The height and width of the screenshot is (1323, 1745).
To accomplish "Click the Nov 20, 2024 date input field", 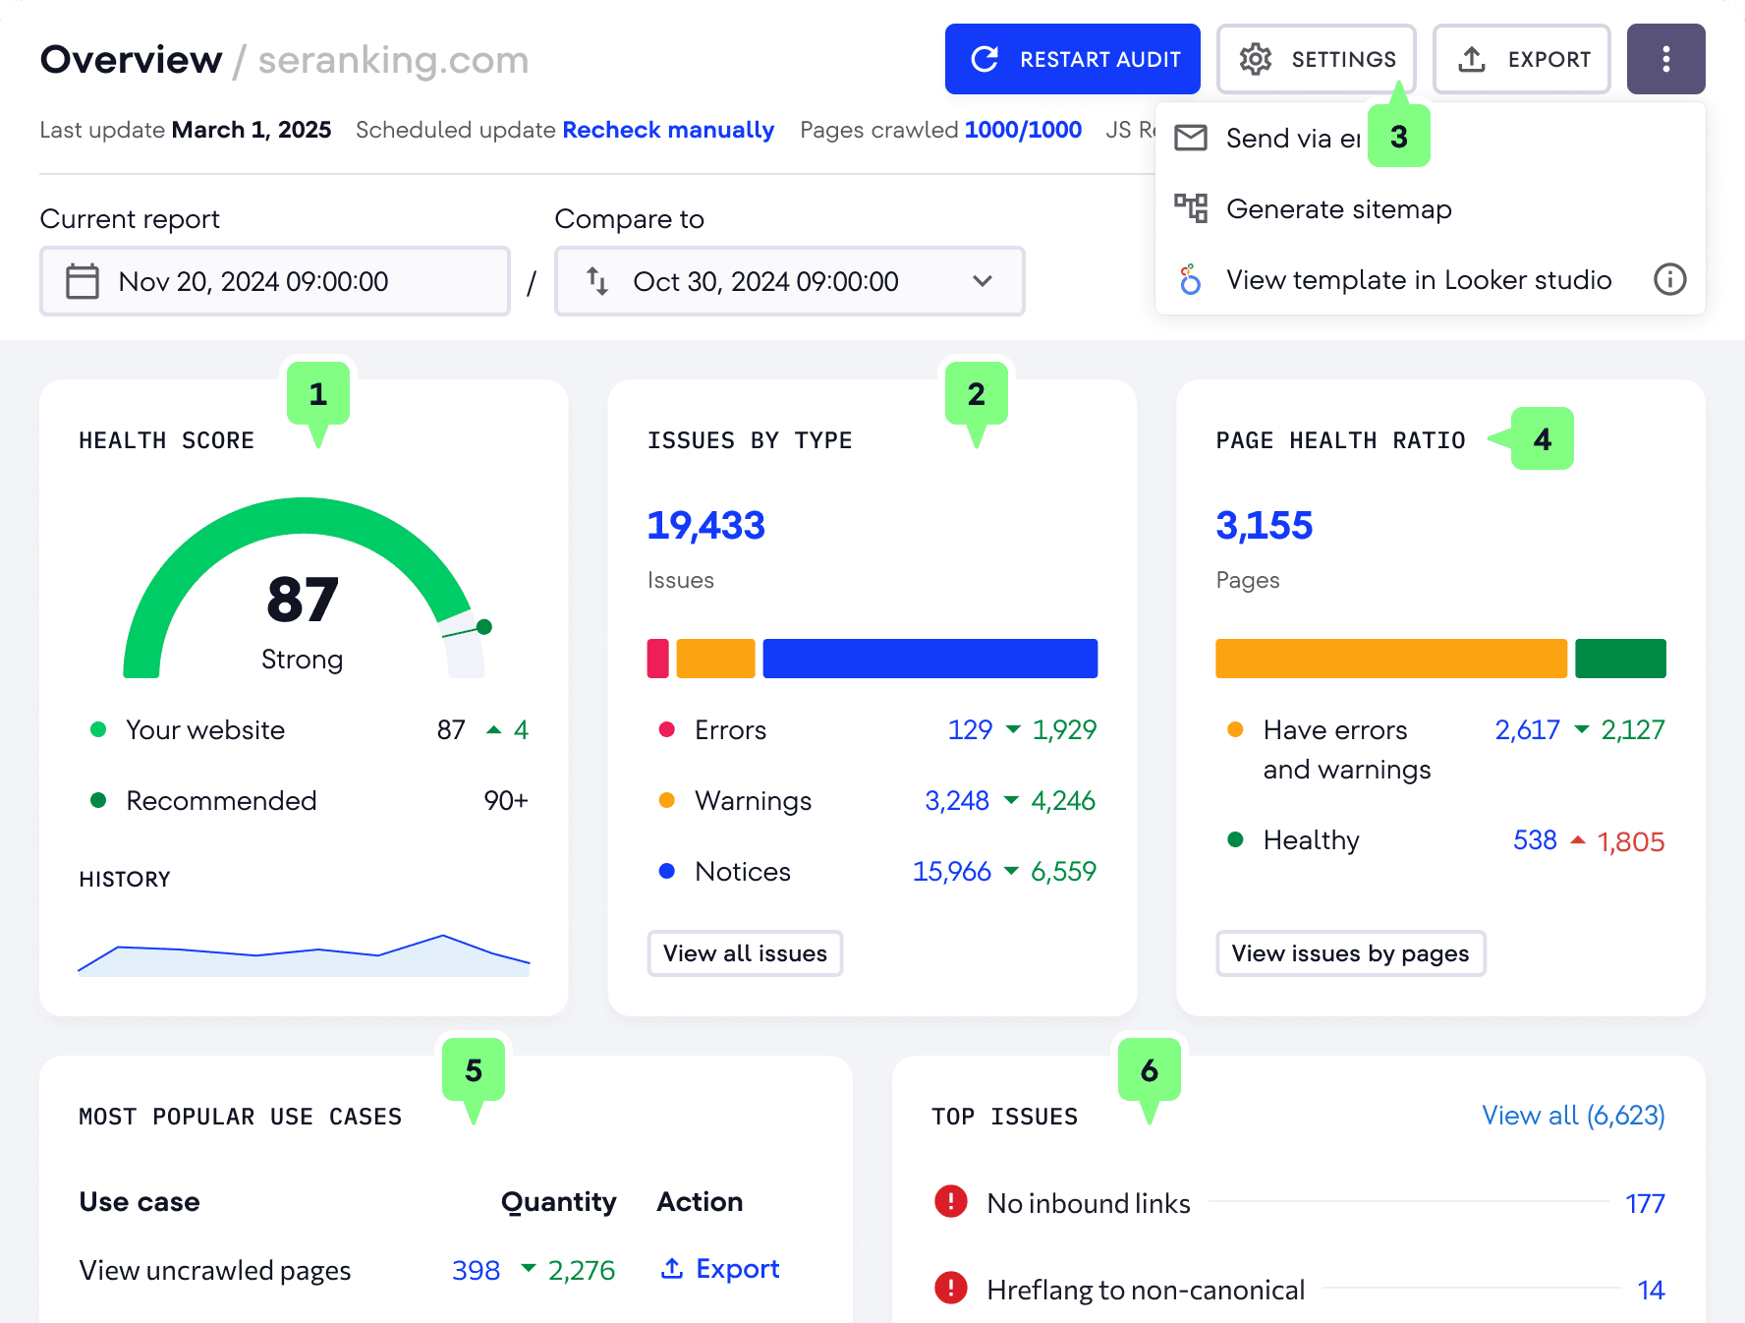I will (x=253, y=282).
